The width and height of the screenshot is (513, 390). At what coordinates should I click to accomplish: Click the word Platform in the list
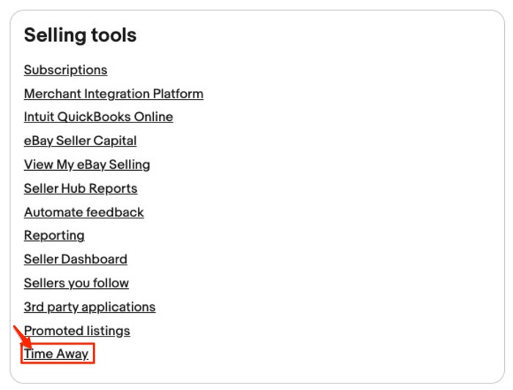pyautogui.click(x=178, y=94)
